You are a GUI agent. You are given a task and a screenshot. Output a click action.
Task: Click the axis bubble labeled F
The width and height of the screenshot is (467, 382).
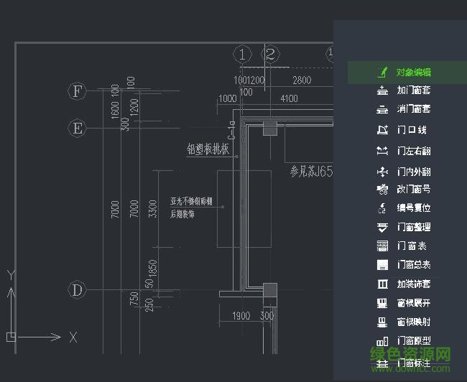click(x=77, y=91)
